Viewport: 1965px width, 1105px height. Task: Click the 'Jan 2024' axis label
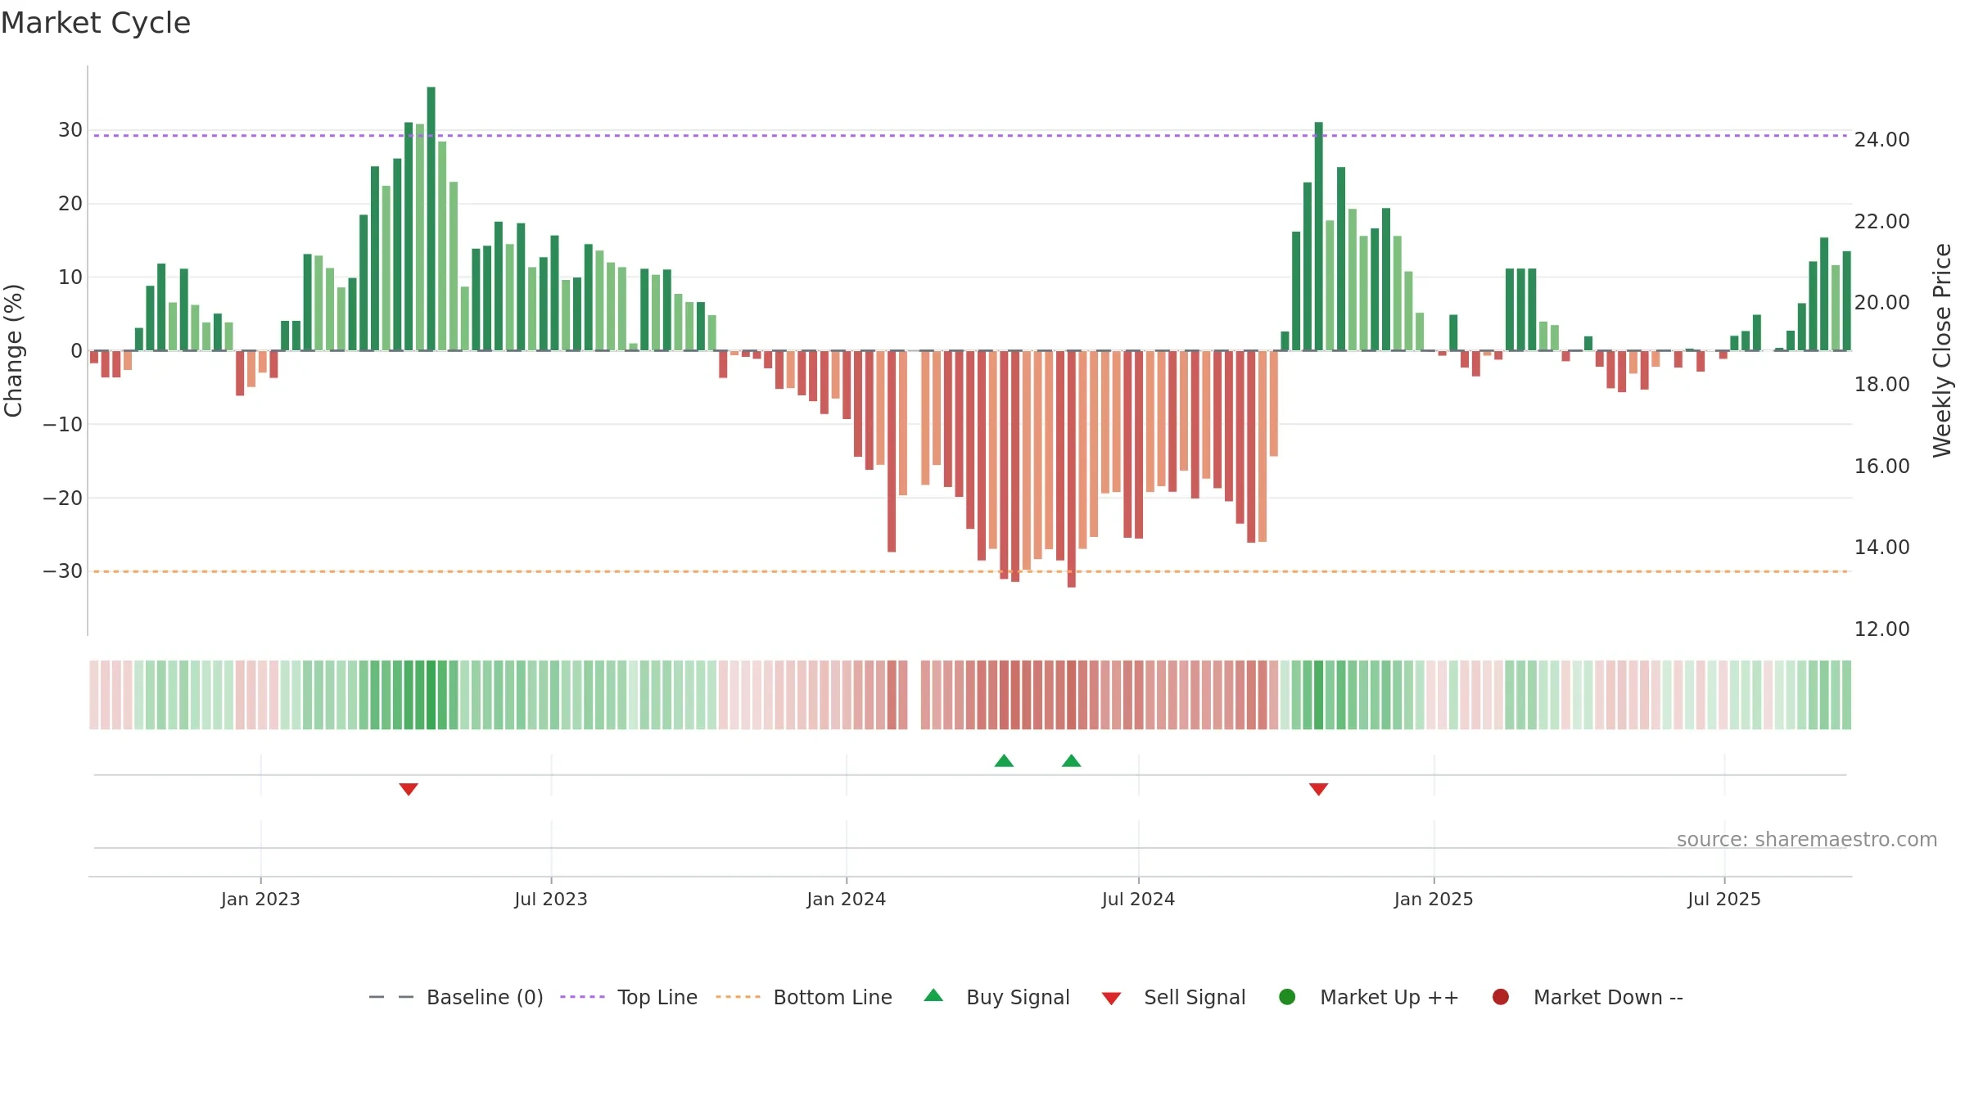coord(846,899)
